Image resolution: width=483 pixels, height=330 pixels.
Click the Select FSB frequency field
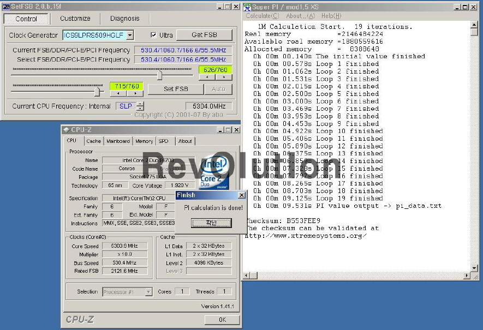coord(183,59)
